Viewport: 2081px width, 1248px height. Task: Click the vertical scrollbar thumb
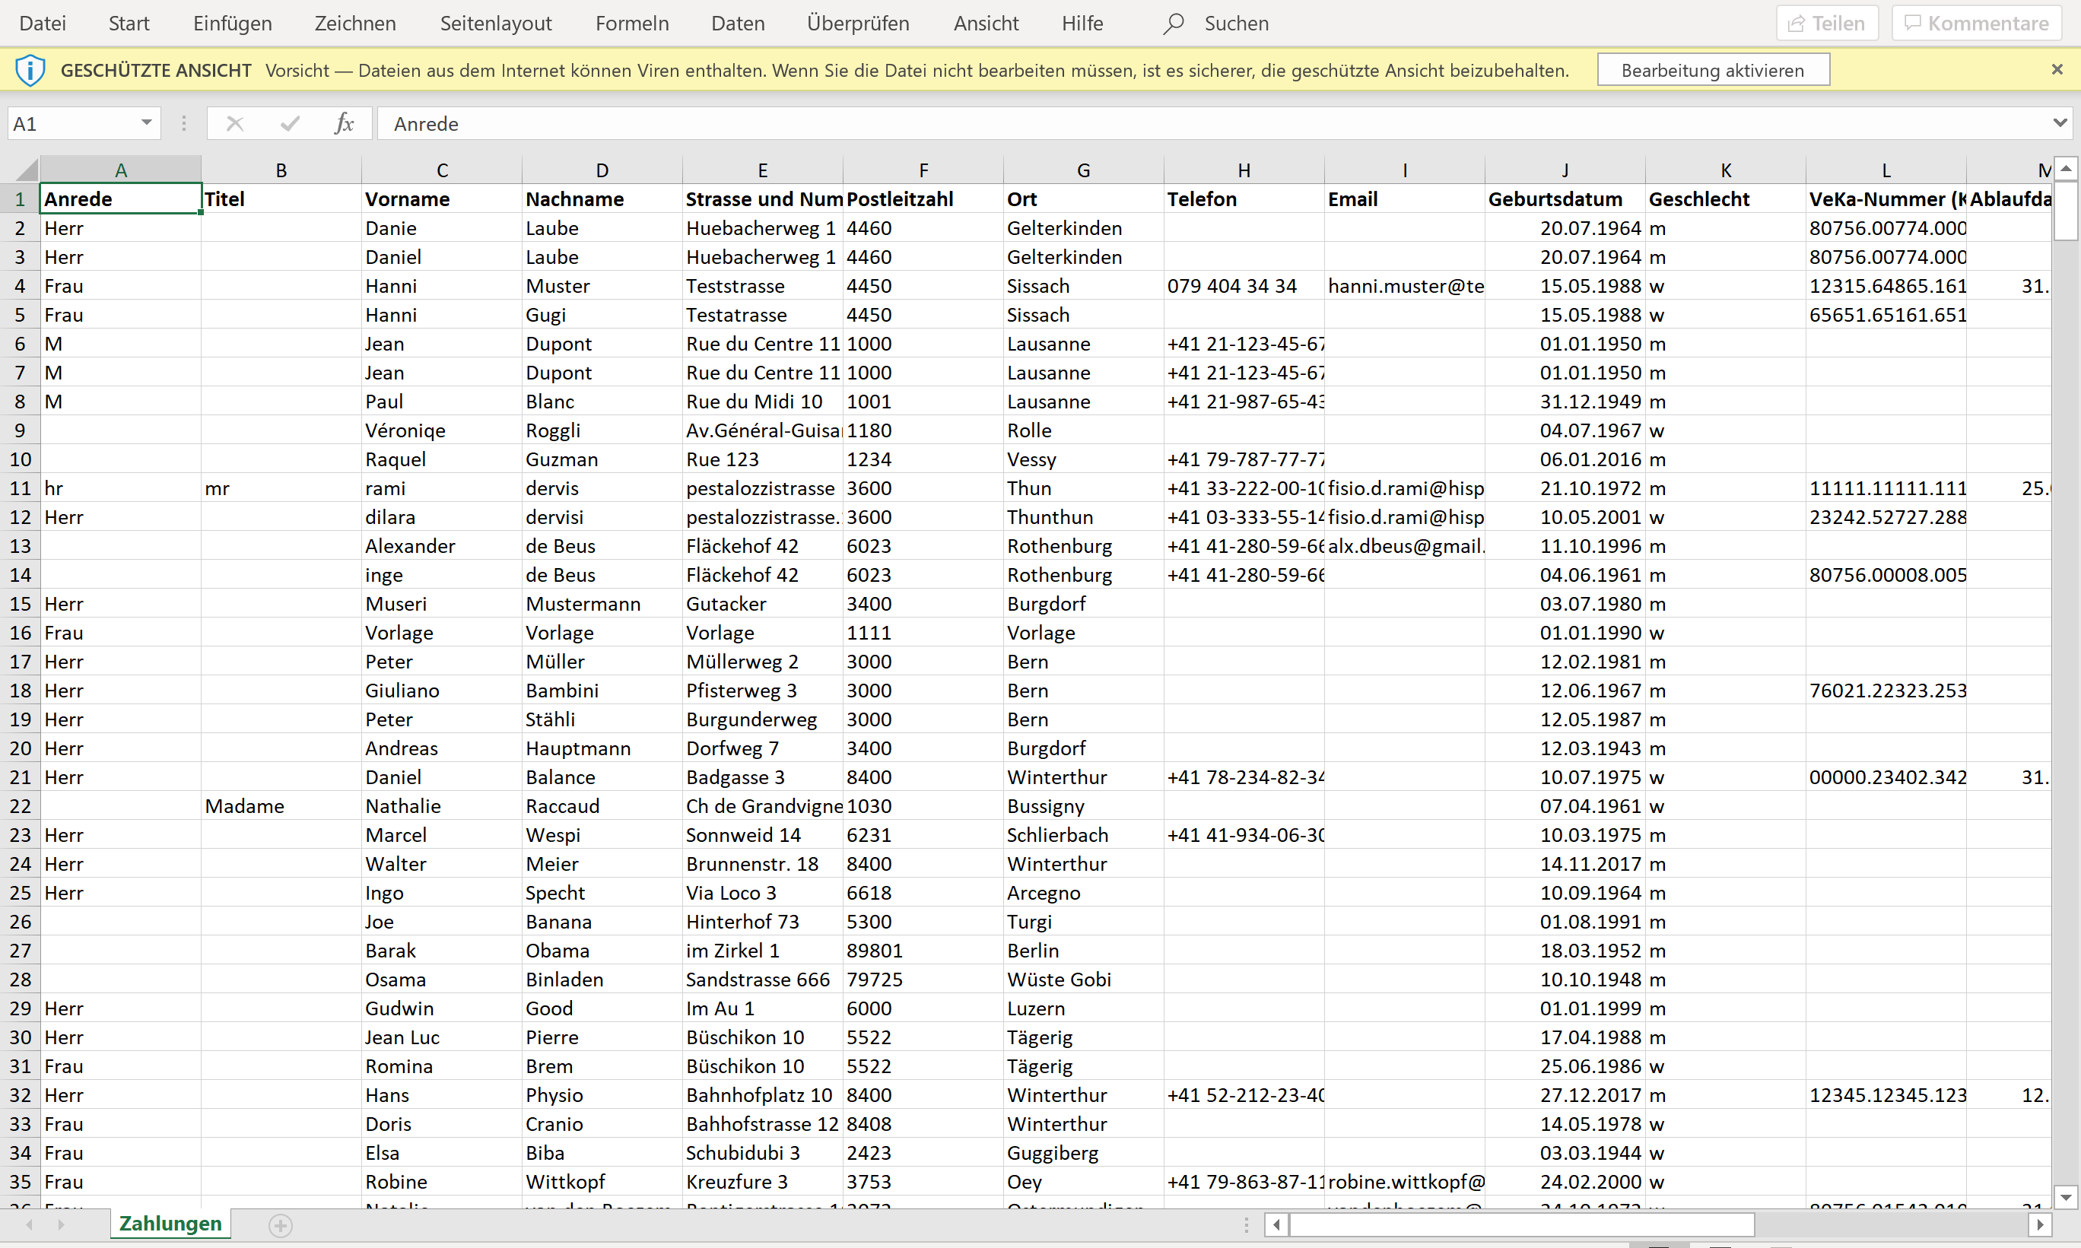click(2066, 211)
